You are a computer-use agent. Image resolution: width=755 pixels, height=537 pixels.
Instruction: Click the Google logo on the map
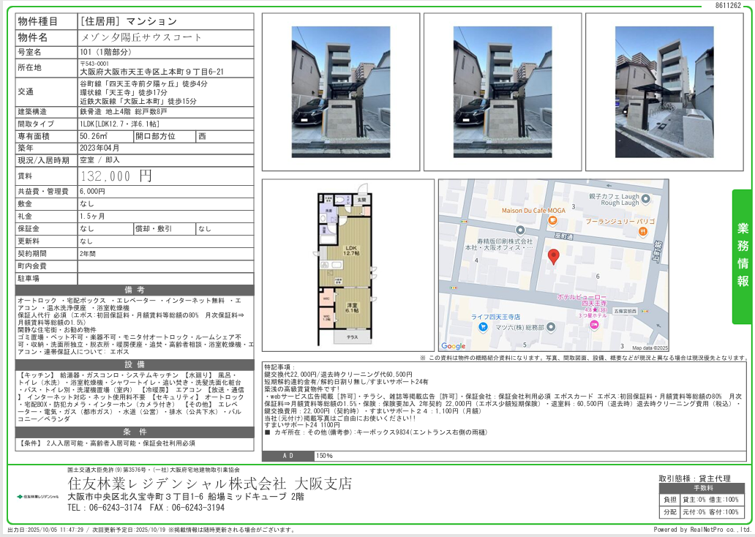tap(454, 346)
